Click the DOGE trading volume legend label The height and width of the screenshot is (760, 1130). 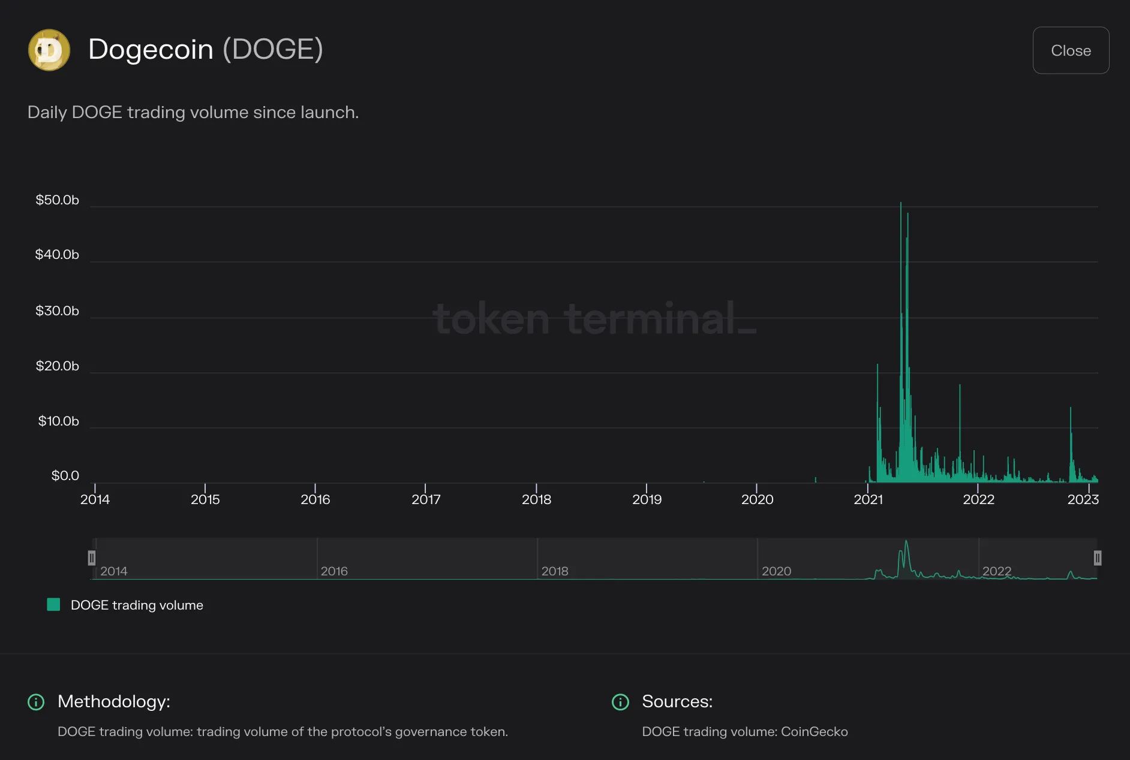(x=137, y=605)
